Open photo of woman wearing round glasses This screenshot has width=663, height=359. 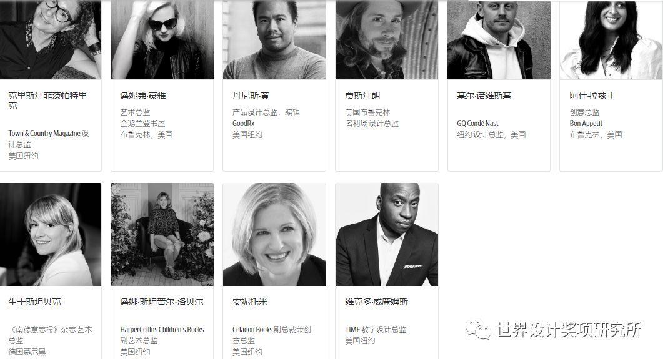[51, 40]
